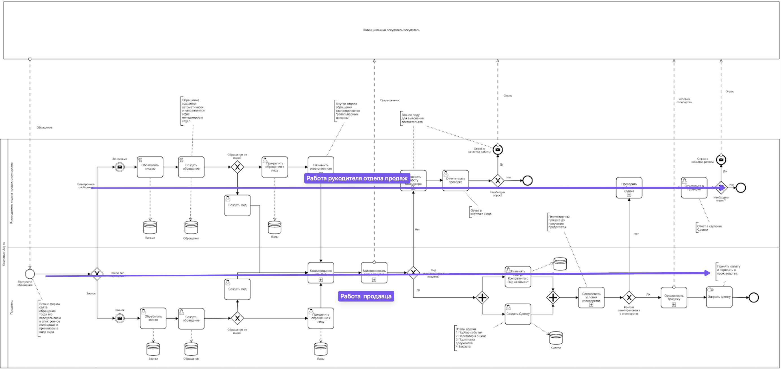781x369 pixels.
Task: Select the Закрыть сделку task
Action: [719, 297]
